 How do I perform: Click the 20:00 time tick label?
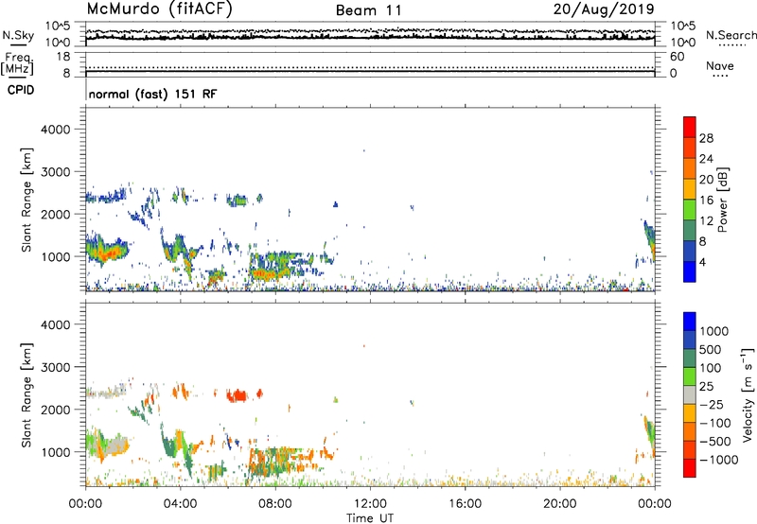point(559,504)
